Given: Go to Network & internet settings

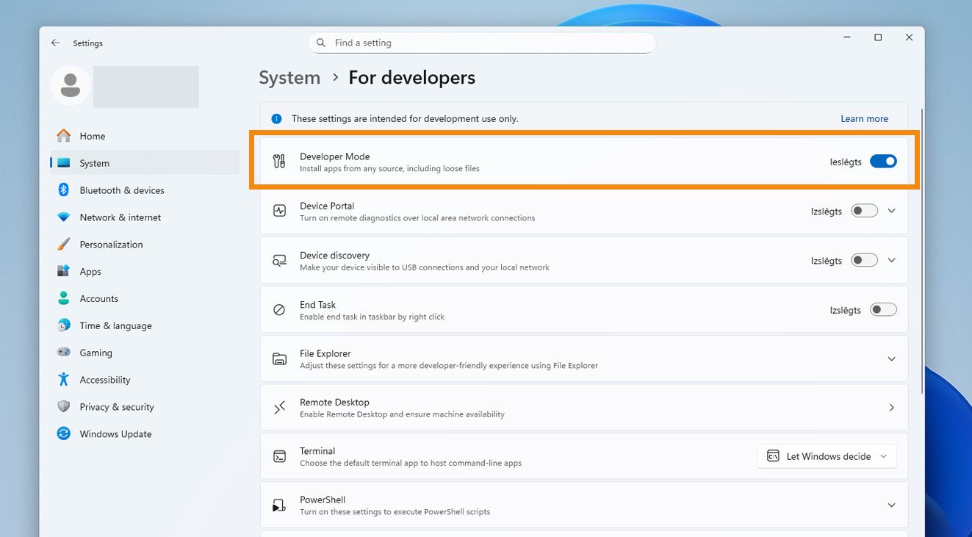Looking at the screenshot, I should click(x=120, y=217).
